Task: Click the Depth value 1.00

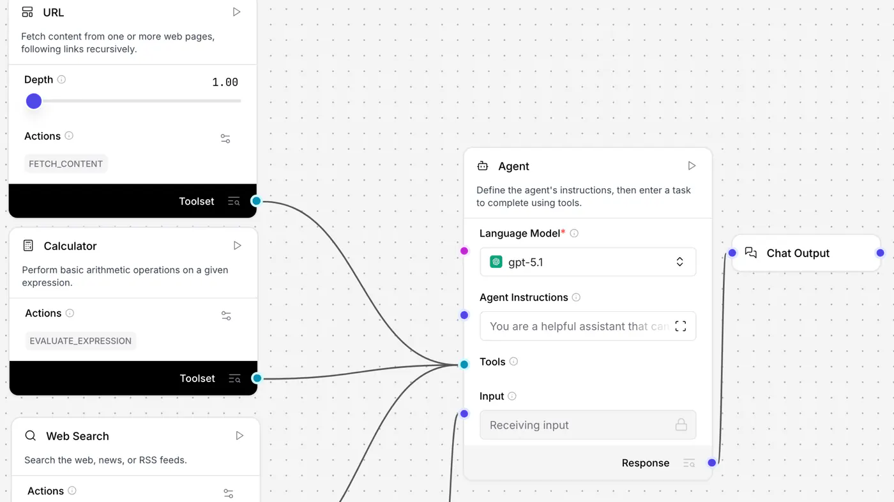Action: (225, 82)
